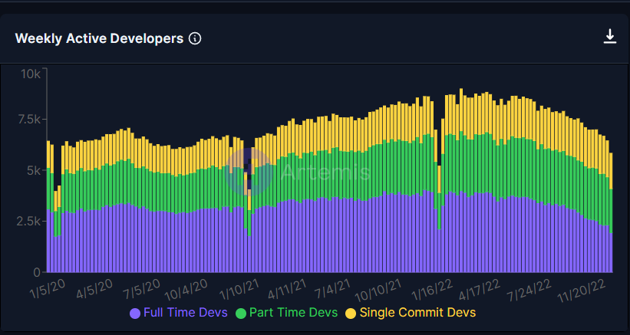Click the info icon beside Weekly Active Developers
The width and height of the screenshot is (630, 335).
[195, 38]
